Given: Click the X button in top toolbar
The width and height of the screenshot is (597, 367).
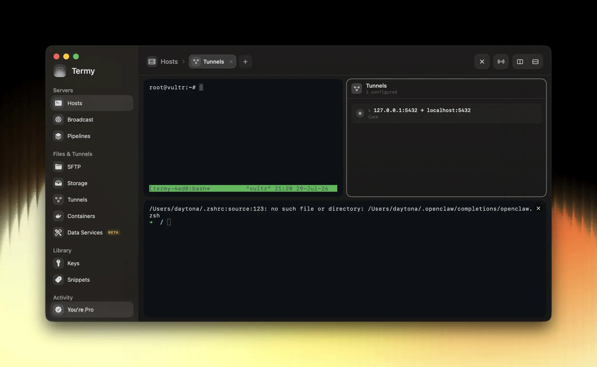Looking at the screenshot, I should coord(482,62).
